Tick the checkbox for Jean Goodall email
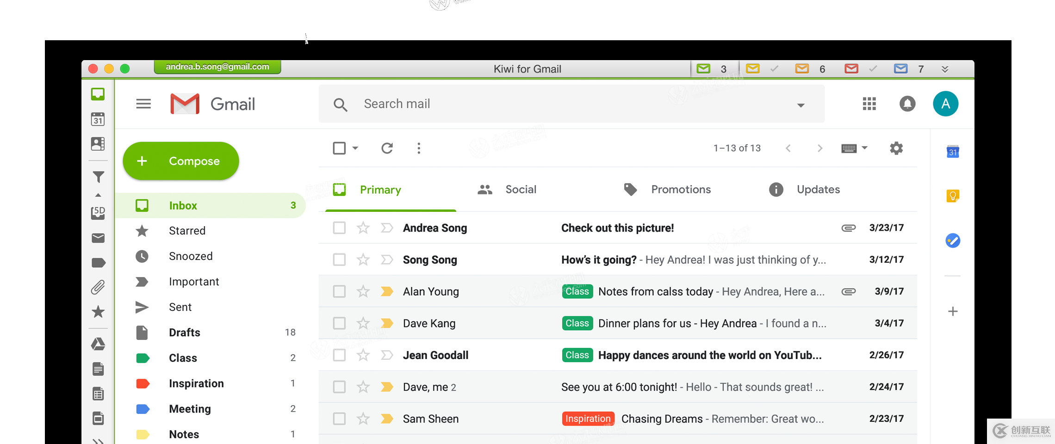Viewport: 1055px width, 444px height. (339, 355)
